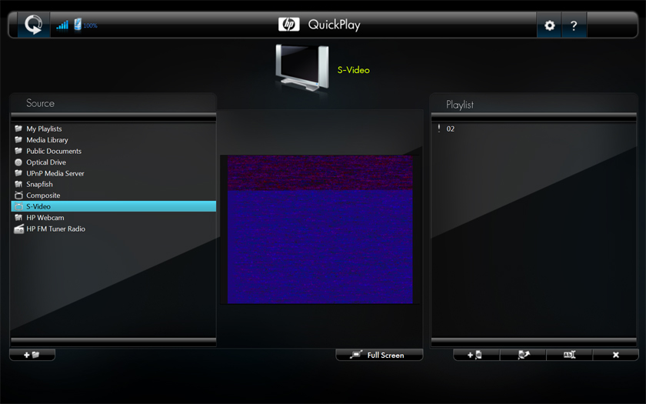The image size is (646, 404).
Task: Click the rename playlist item button
Action: 569,355
